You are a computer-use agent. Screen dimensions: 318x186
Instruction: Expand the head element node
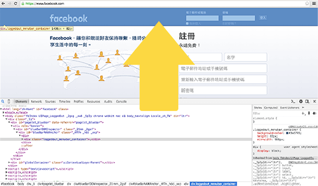[3, 112]
